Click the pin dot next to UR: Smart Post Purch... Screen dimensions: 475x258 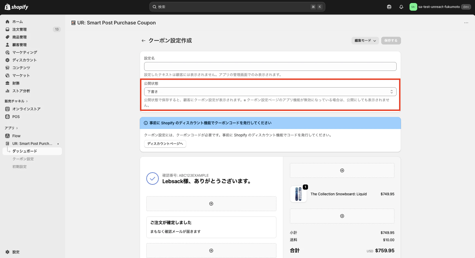pos(58,144)
